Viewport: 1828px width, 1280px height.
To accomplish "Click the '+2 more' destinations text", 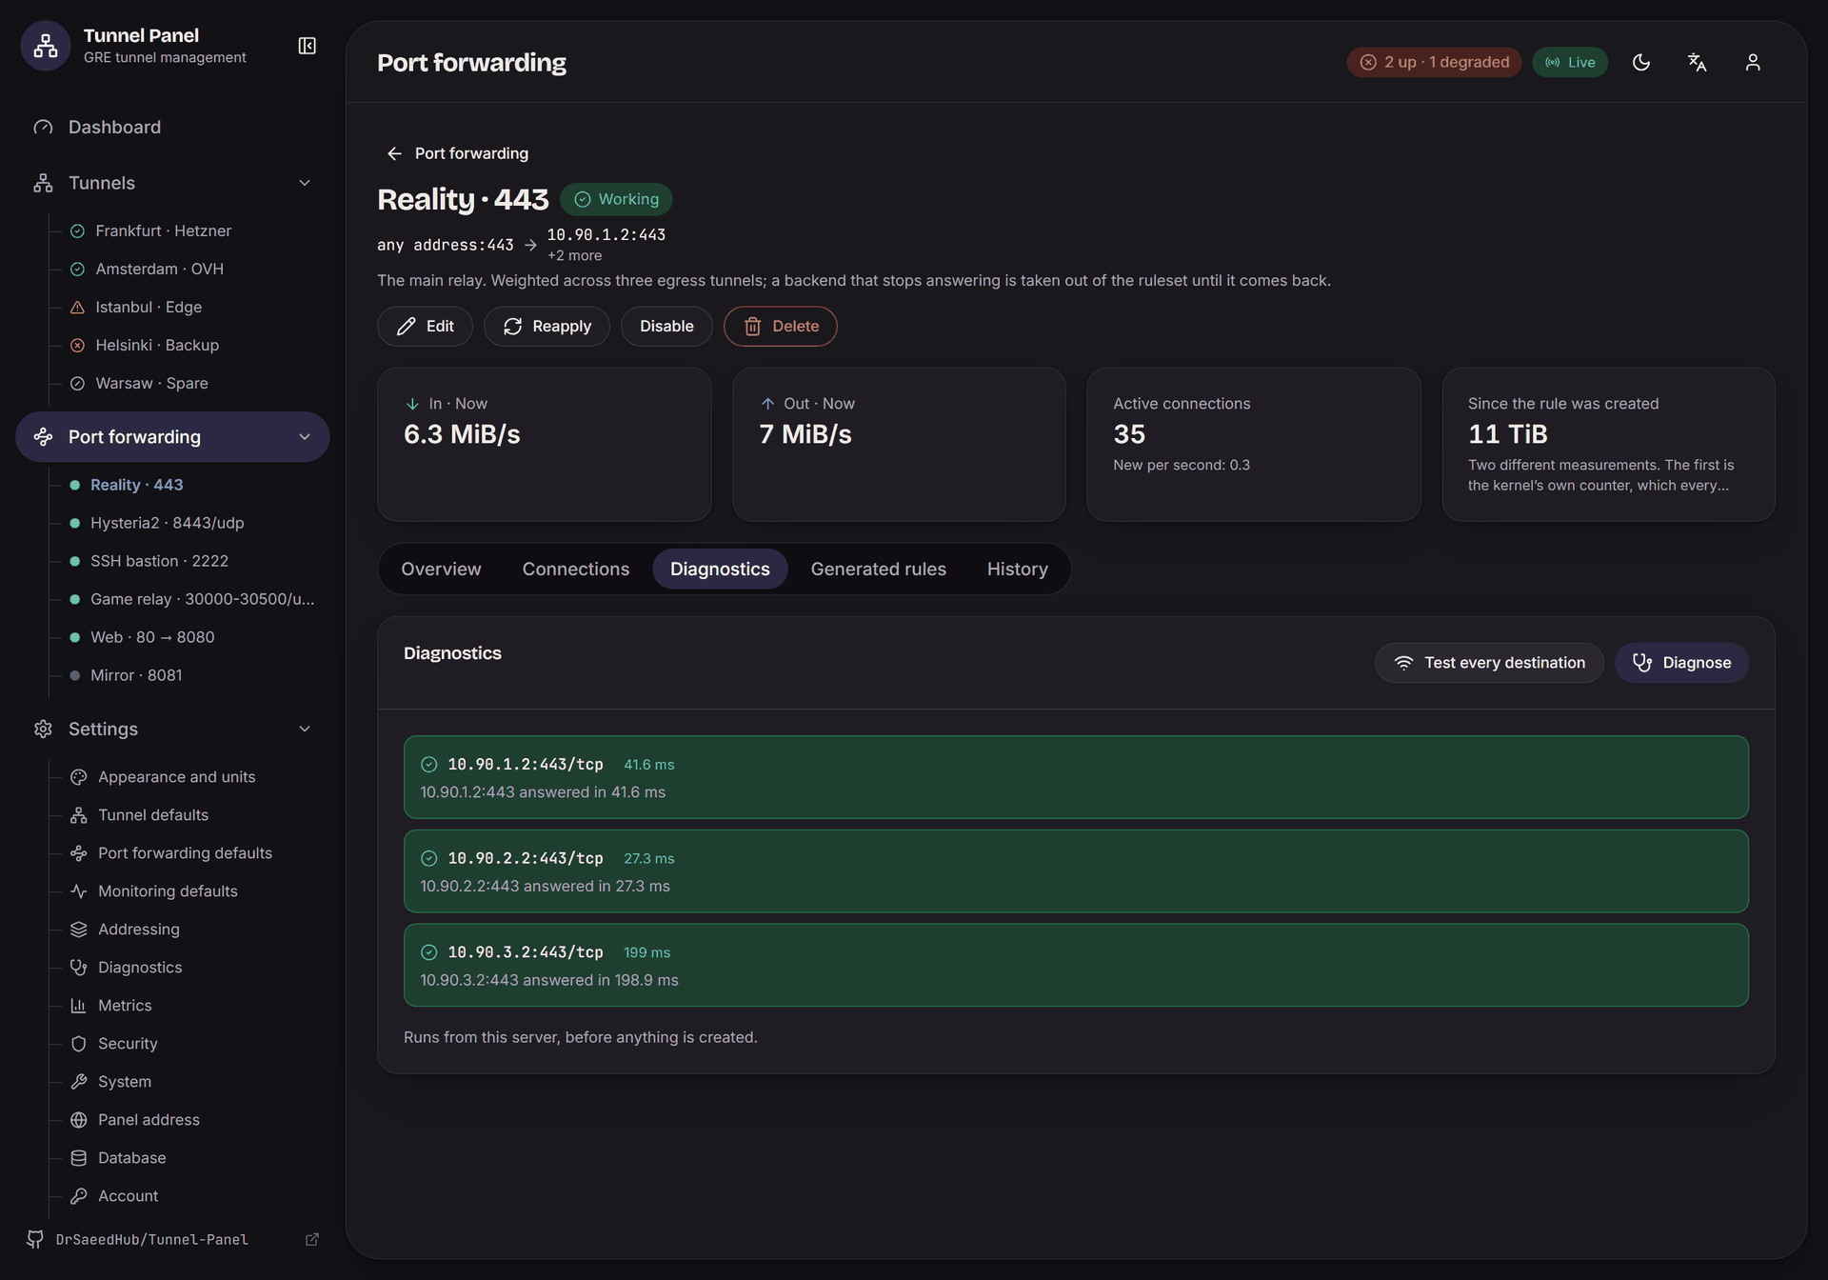I will point(574,255).
